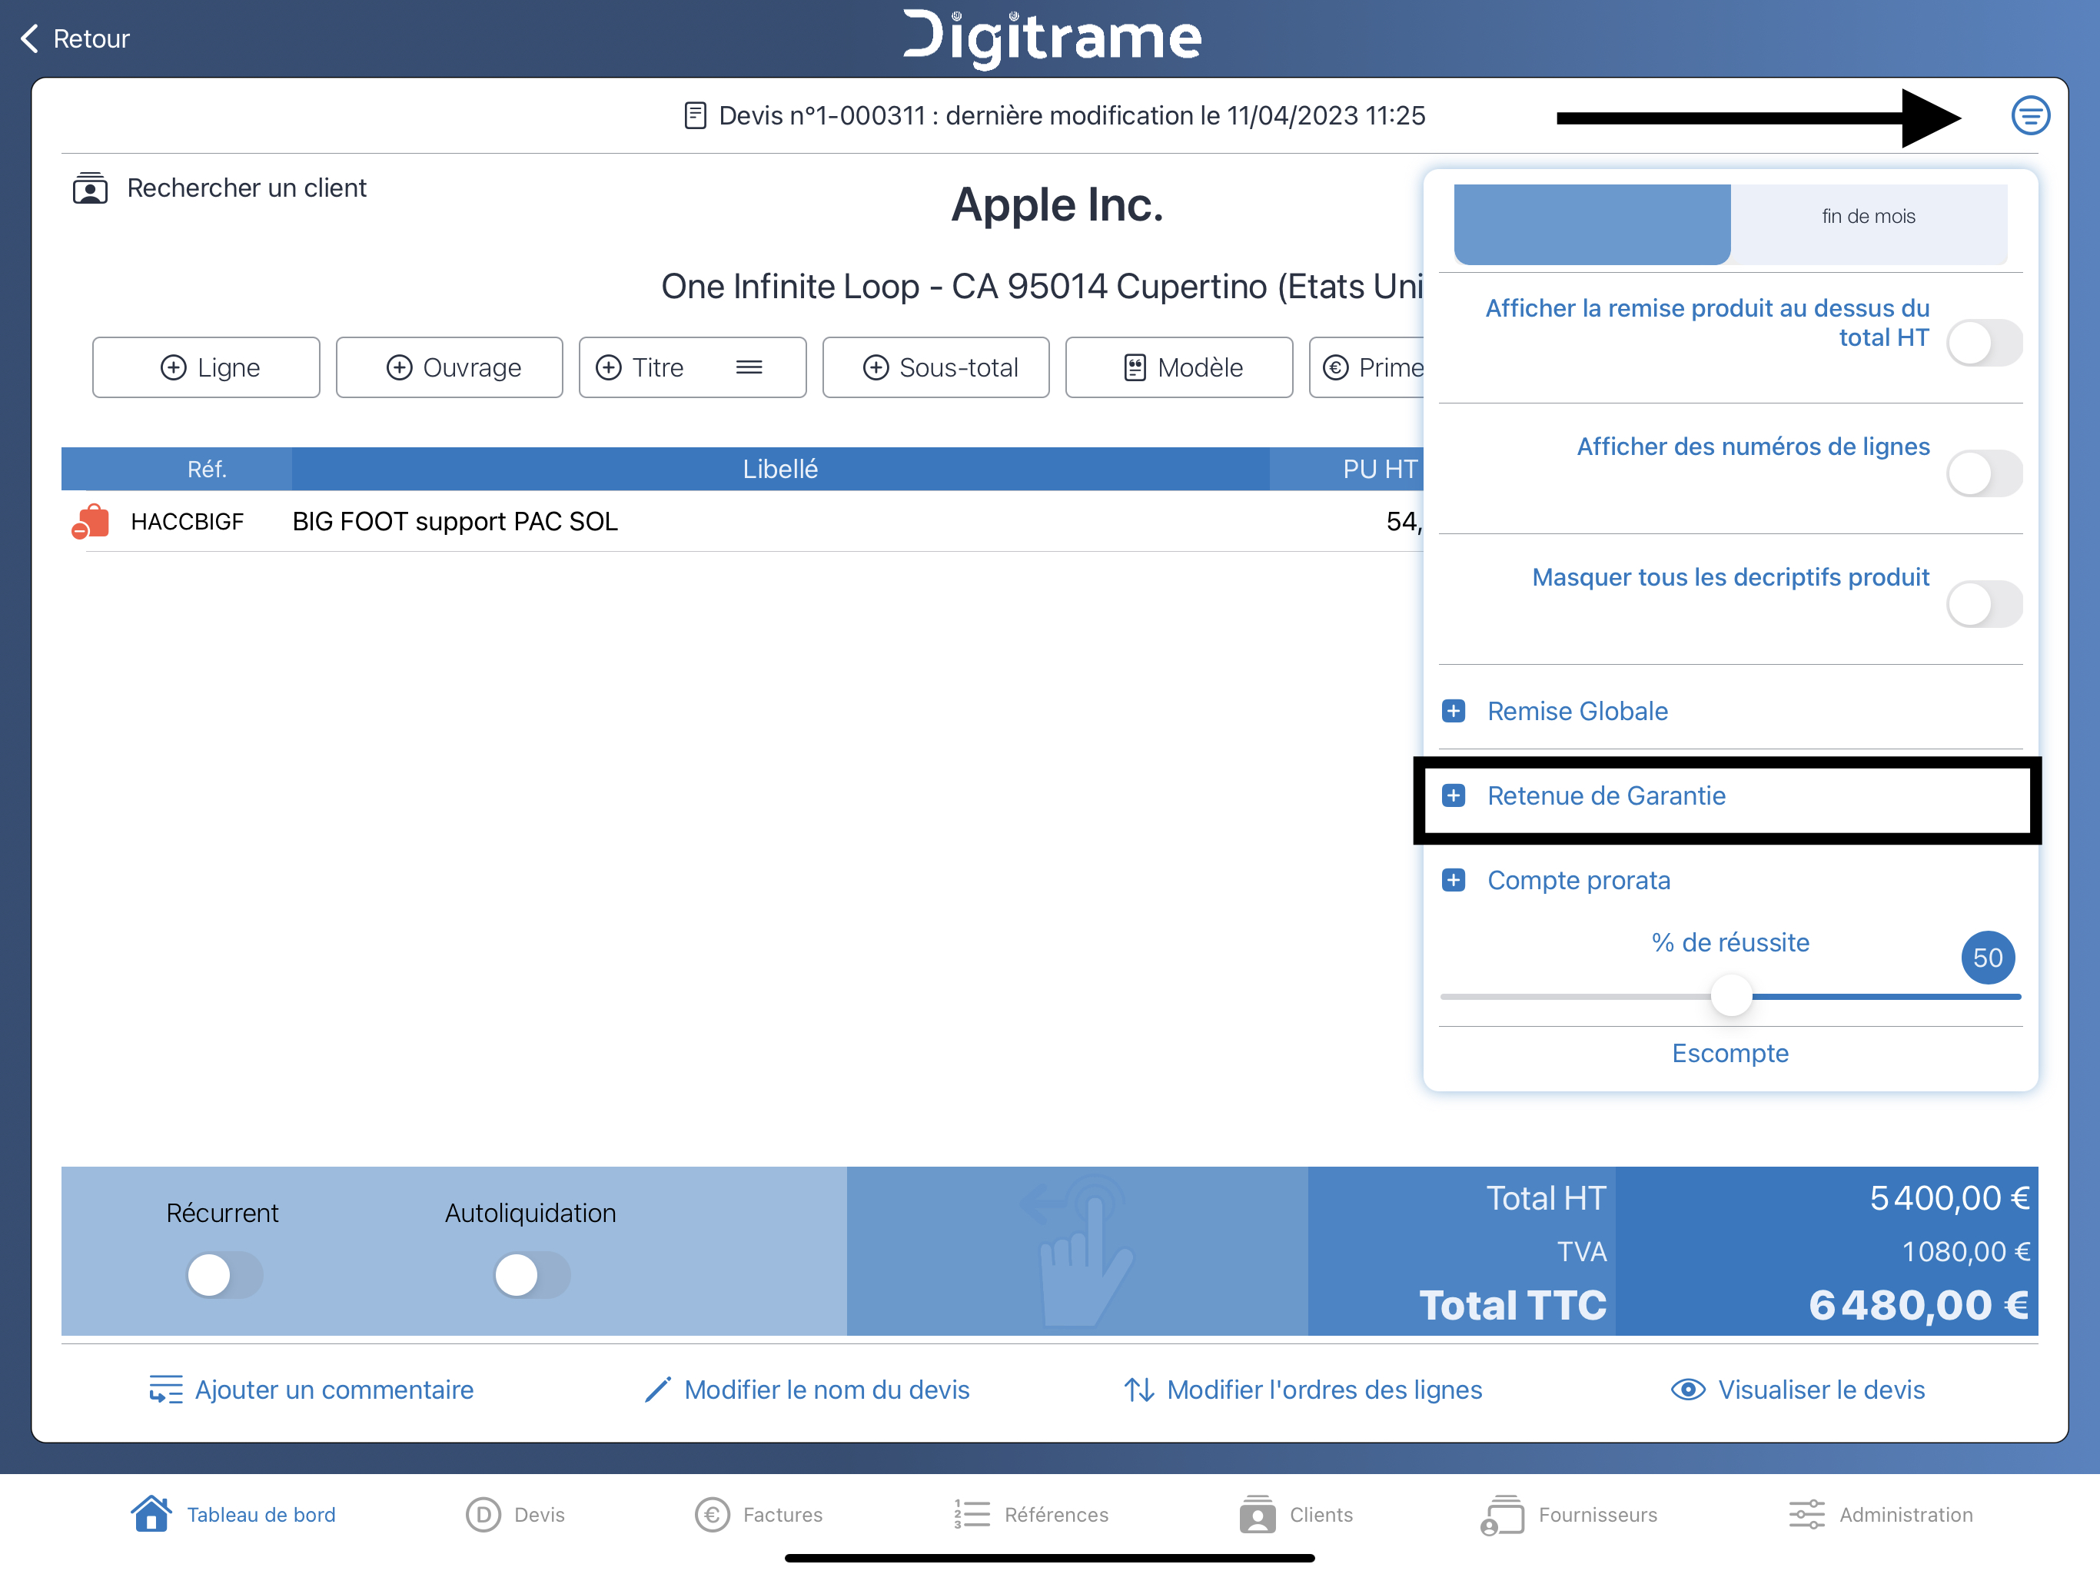Click the client search icon
This screenshot has width=2100, height=1574.
coord(90,188)
